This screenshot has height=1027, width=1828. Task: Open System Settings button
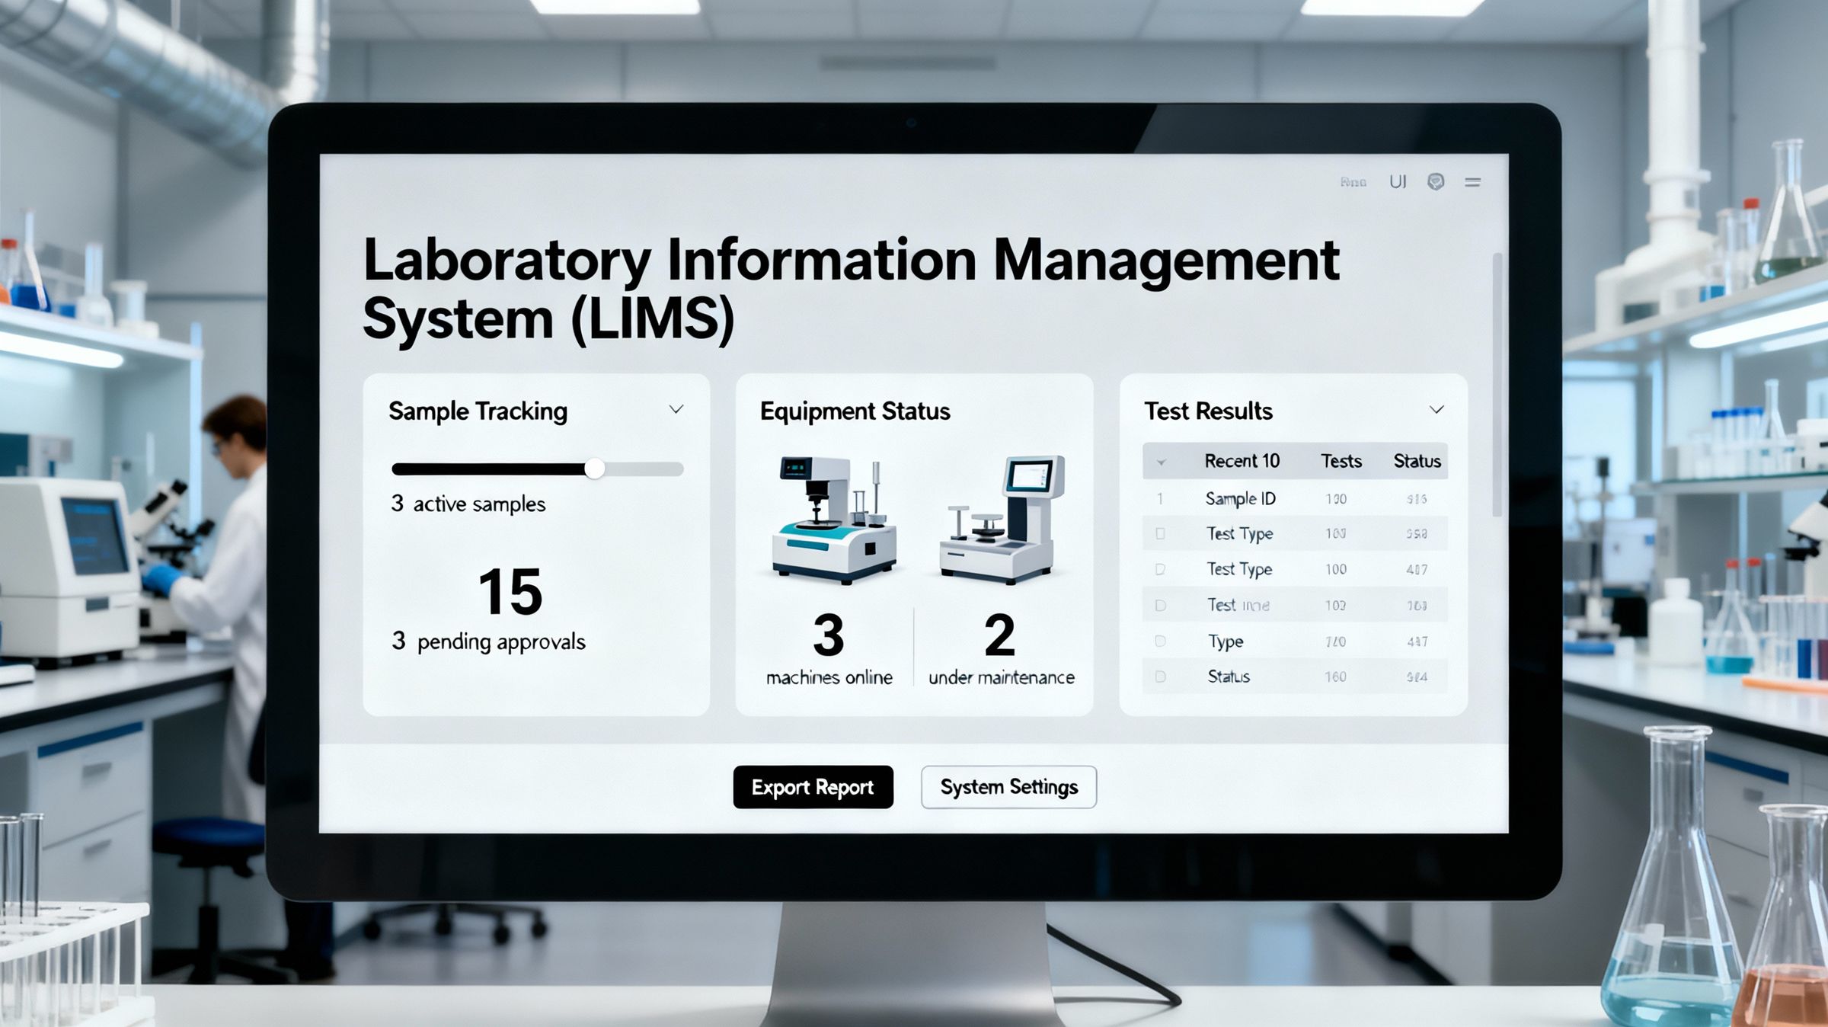point(1008,787)
